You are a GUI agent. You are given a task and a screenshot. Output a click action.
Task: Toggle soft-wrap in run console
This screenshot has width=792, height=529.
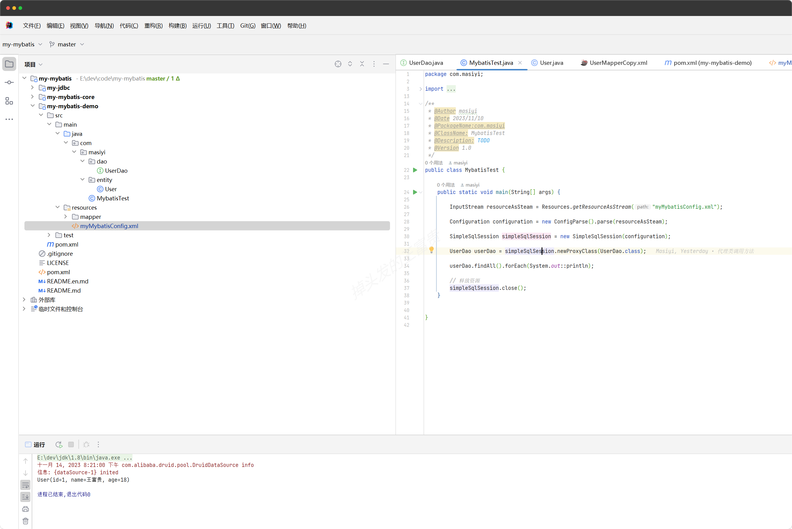tap(26, 485)
